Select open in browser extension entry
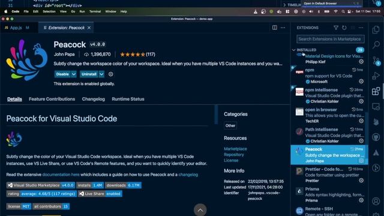 [x=329, y=115]
